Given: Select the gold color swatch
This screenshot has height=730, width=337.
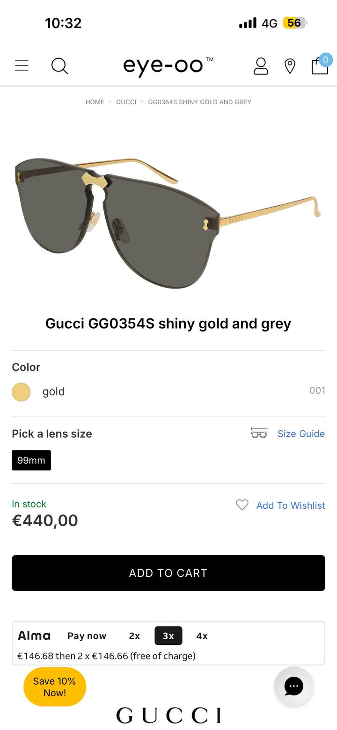Looking at the screenshot, I should tap(21, 392).
